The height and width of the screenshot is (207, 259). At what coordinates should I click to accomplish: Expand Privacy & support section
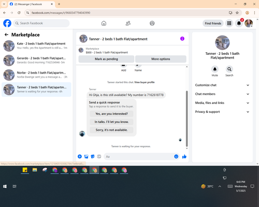[x=222, y=112]
